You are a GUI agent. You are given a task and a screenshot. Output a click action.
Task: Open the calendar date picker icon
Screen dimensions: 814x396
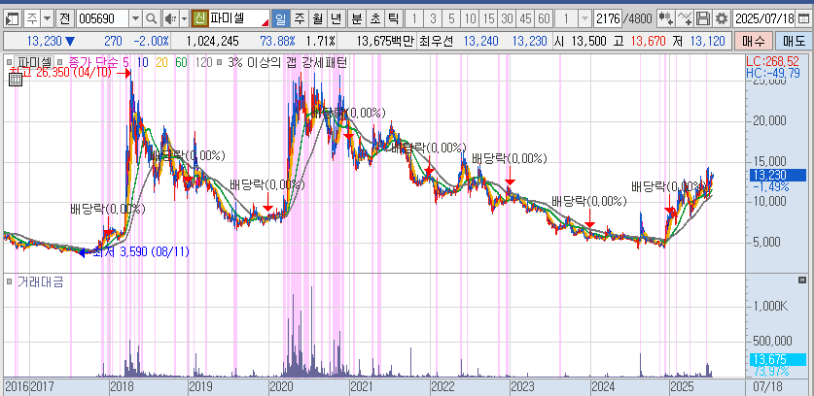802,18
